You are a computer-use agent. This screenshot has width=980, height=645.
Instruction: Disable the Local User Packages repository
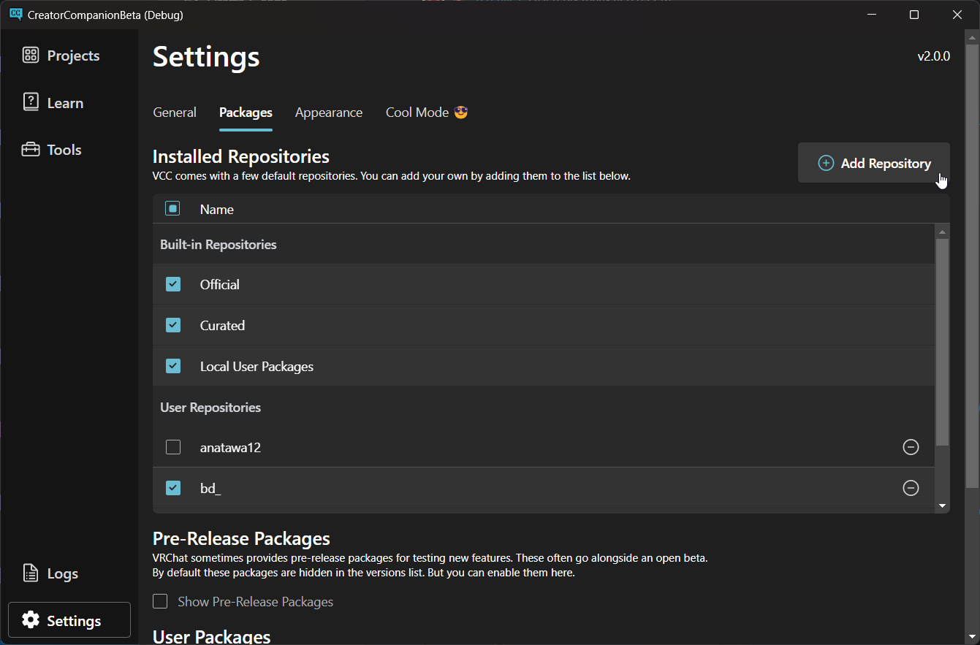(173, 366)
